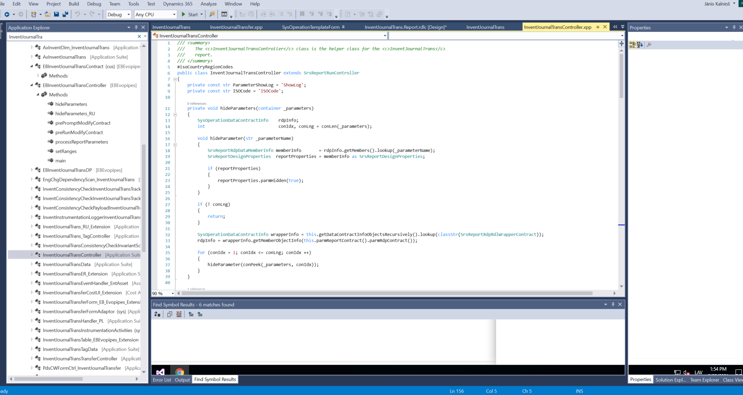The height and width of the screenshot is (395, 743).
Task: Open the Any CPU platform dropdown
Action: [x=155, y=15]
